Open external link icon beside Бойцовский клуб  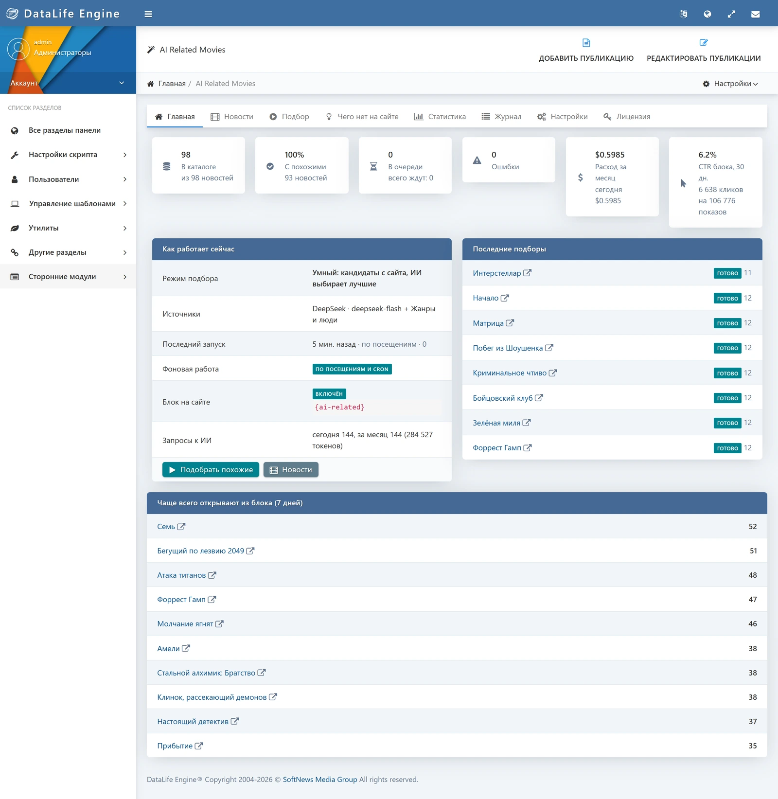(539, 398)
